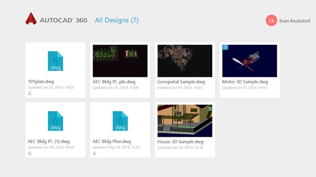Screen dimensions: 316x177
Task: Click the dwg file icon for 101plan.dwg
Action: coord(55,61)
